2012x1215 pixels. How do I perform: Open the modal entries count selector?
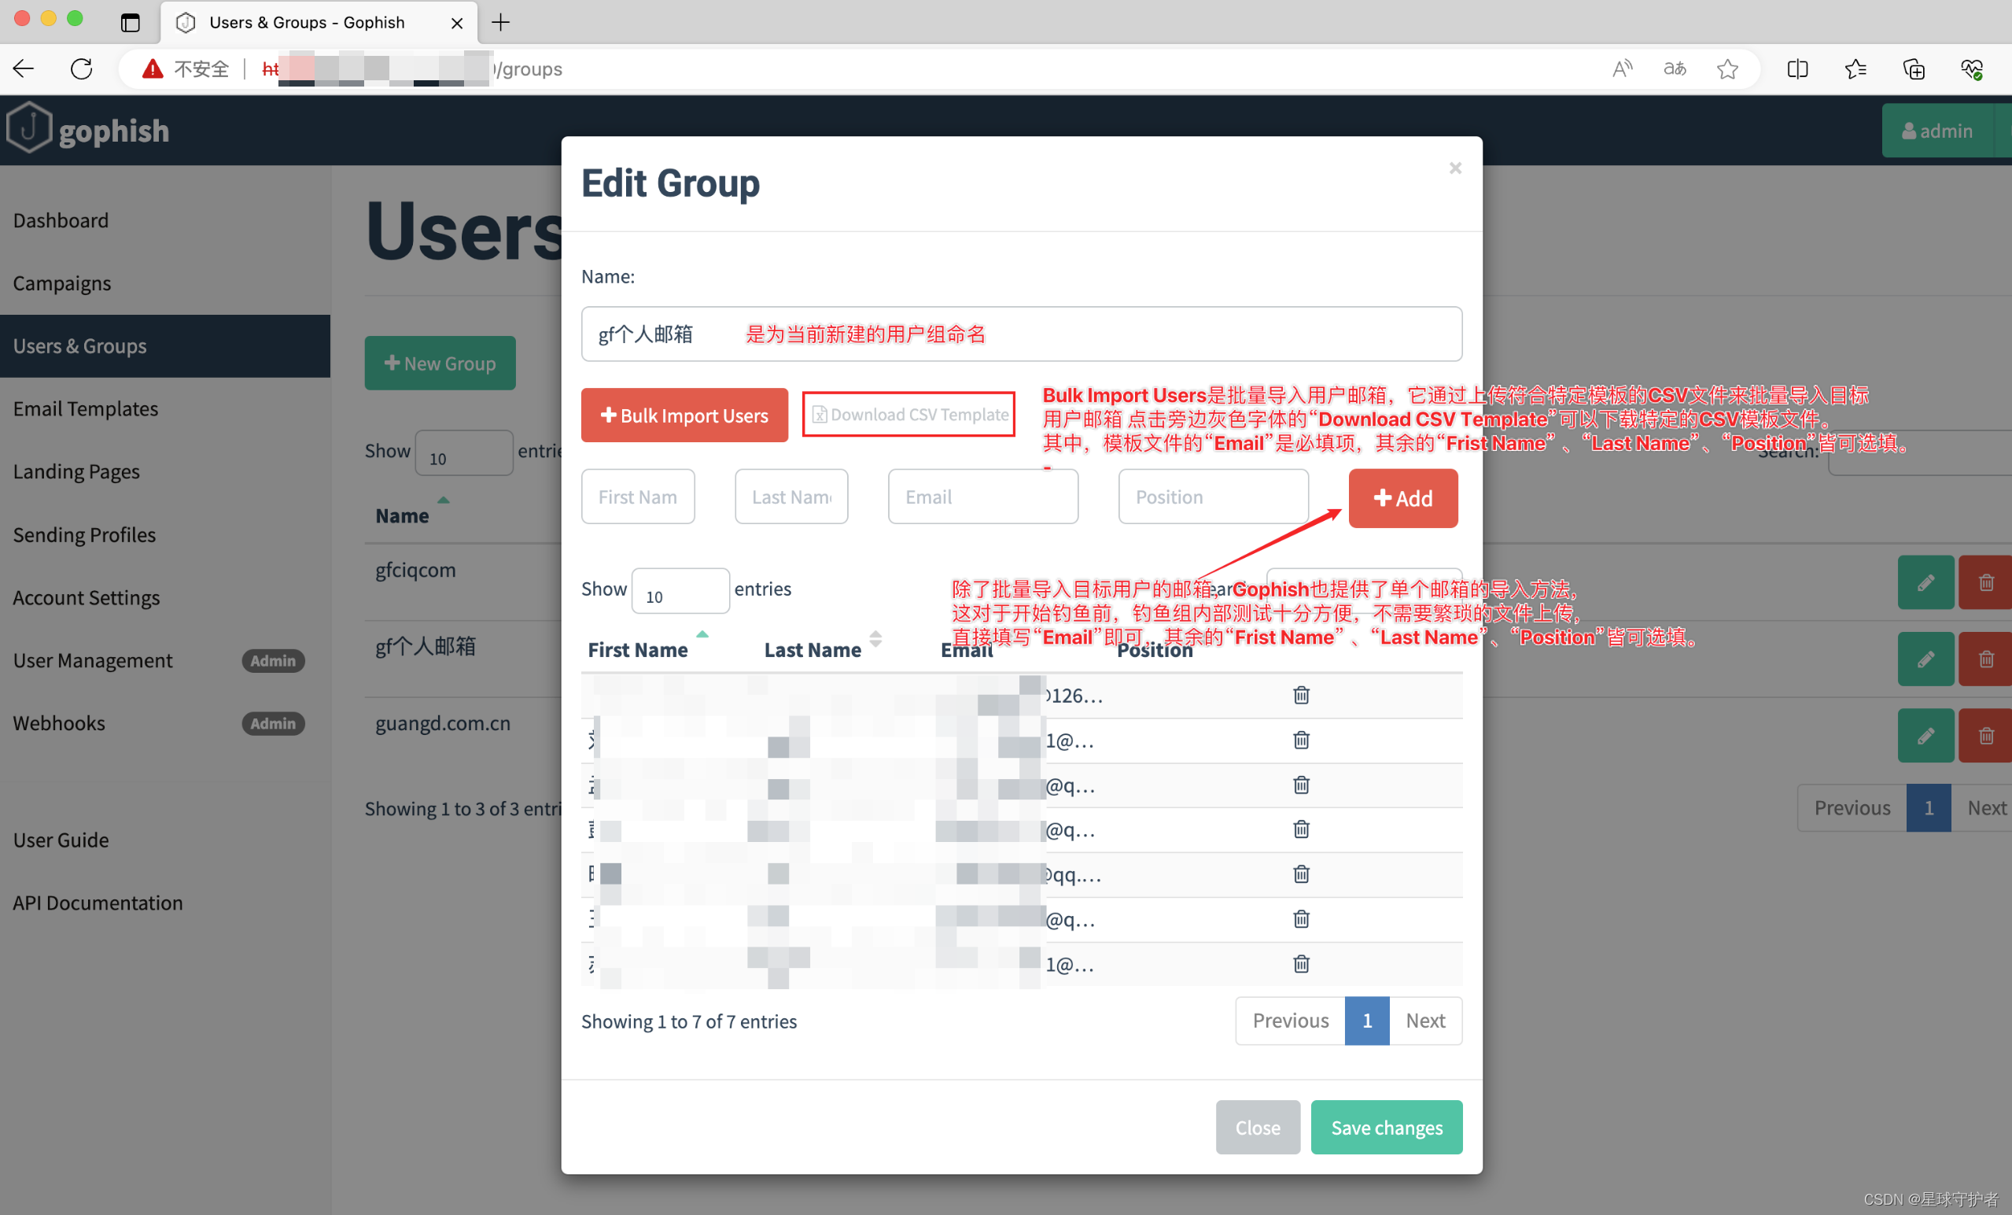coord(680,591)
